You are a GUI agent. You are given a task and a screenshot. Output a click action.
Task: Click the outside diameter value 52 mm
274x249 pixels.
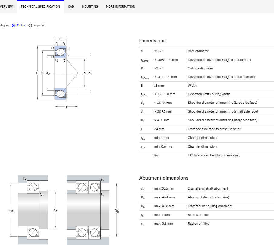(159, 68)
